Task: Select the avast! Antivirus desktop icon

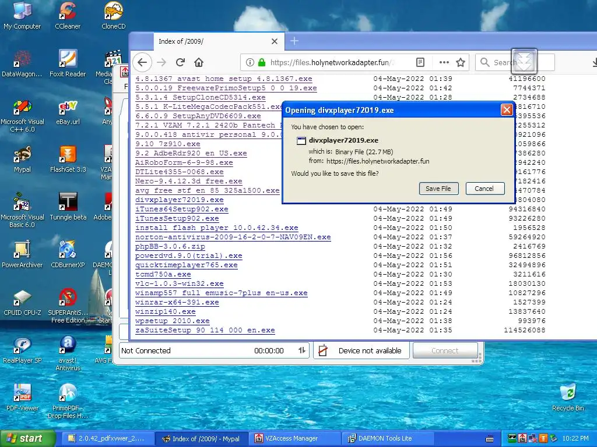Action: (x=68, y=353)
